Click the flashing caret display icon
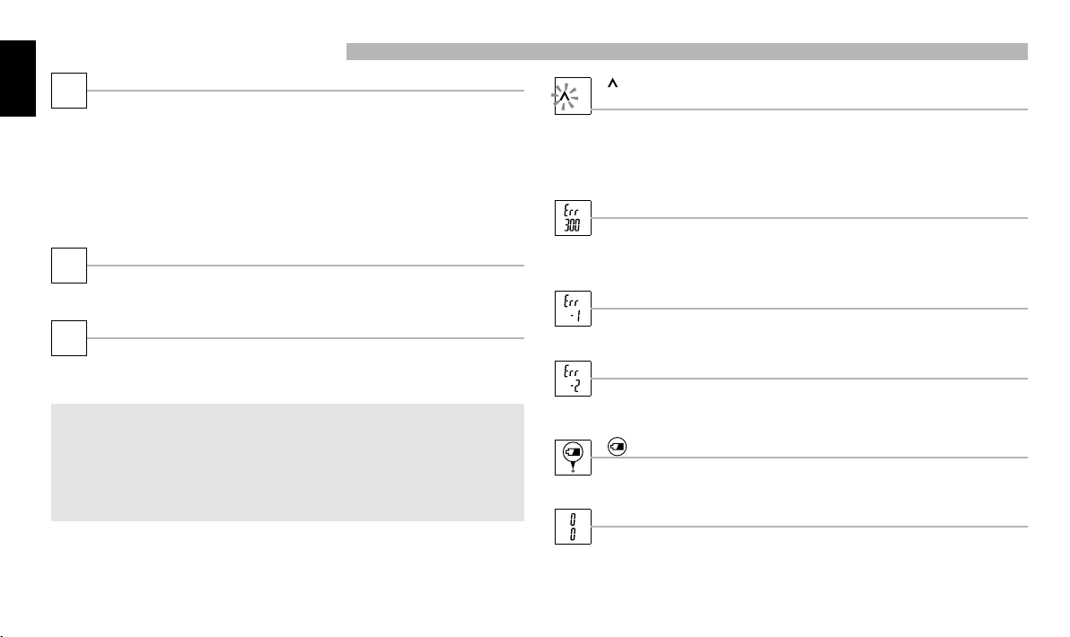 pos(572,96)
